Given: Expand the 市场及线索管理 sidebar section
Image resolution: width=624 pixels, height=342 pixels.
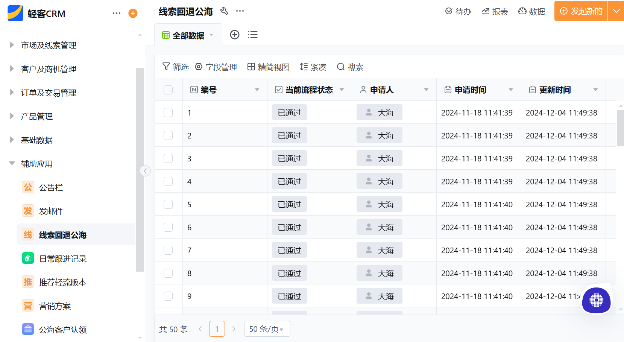Looking at the screenshot, I should point(49,45).
